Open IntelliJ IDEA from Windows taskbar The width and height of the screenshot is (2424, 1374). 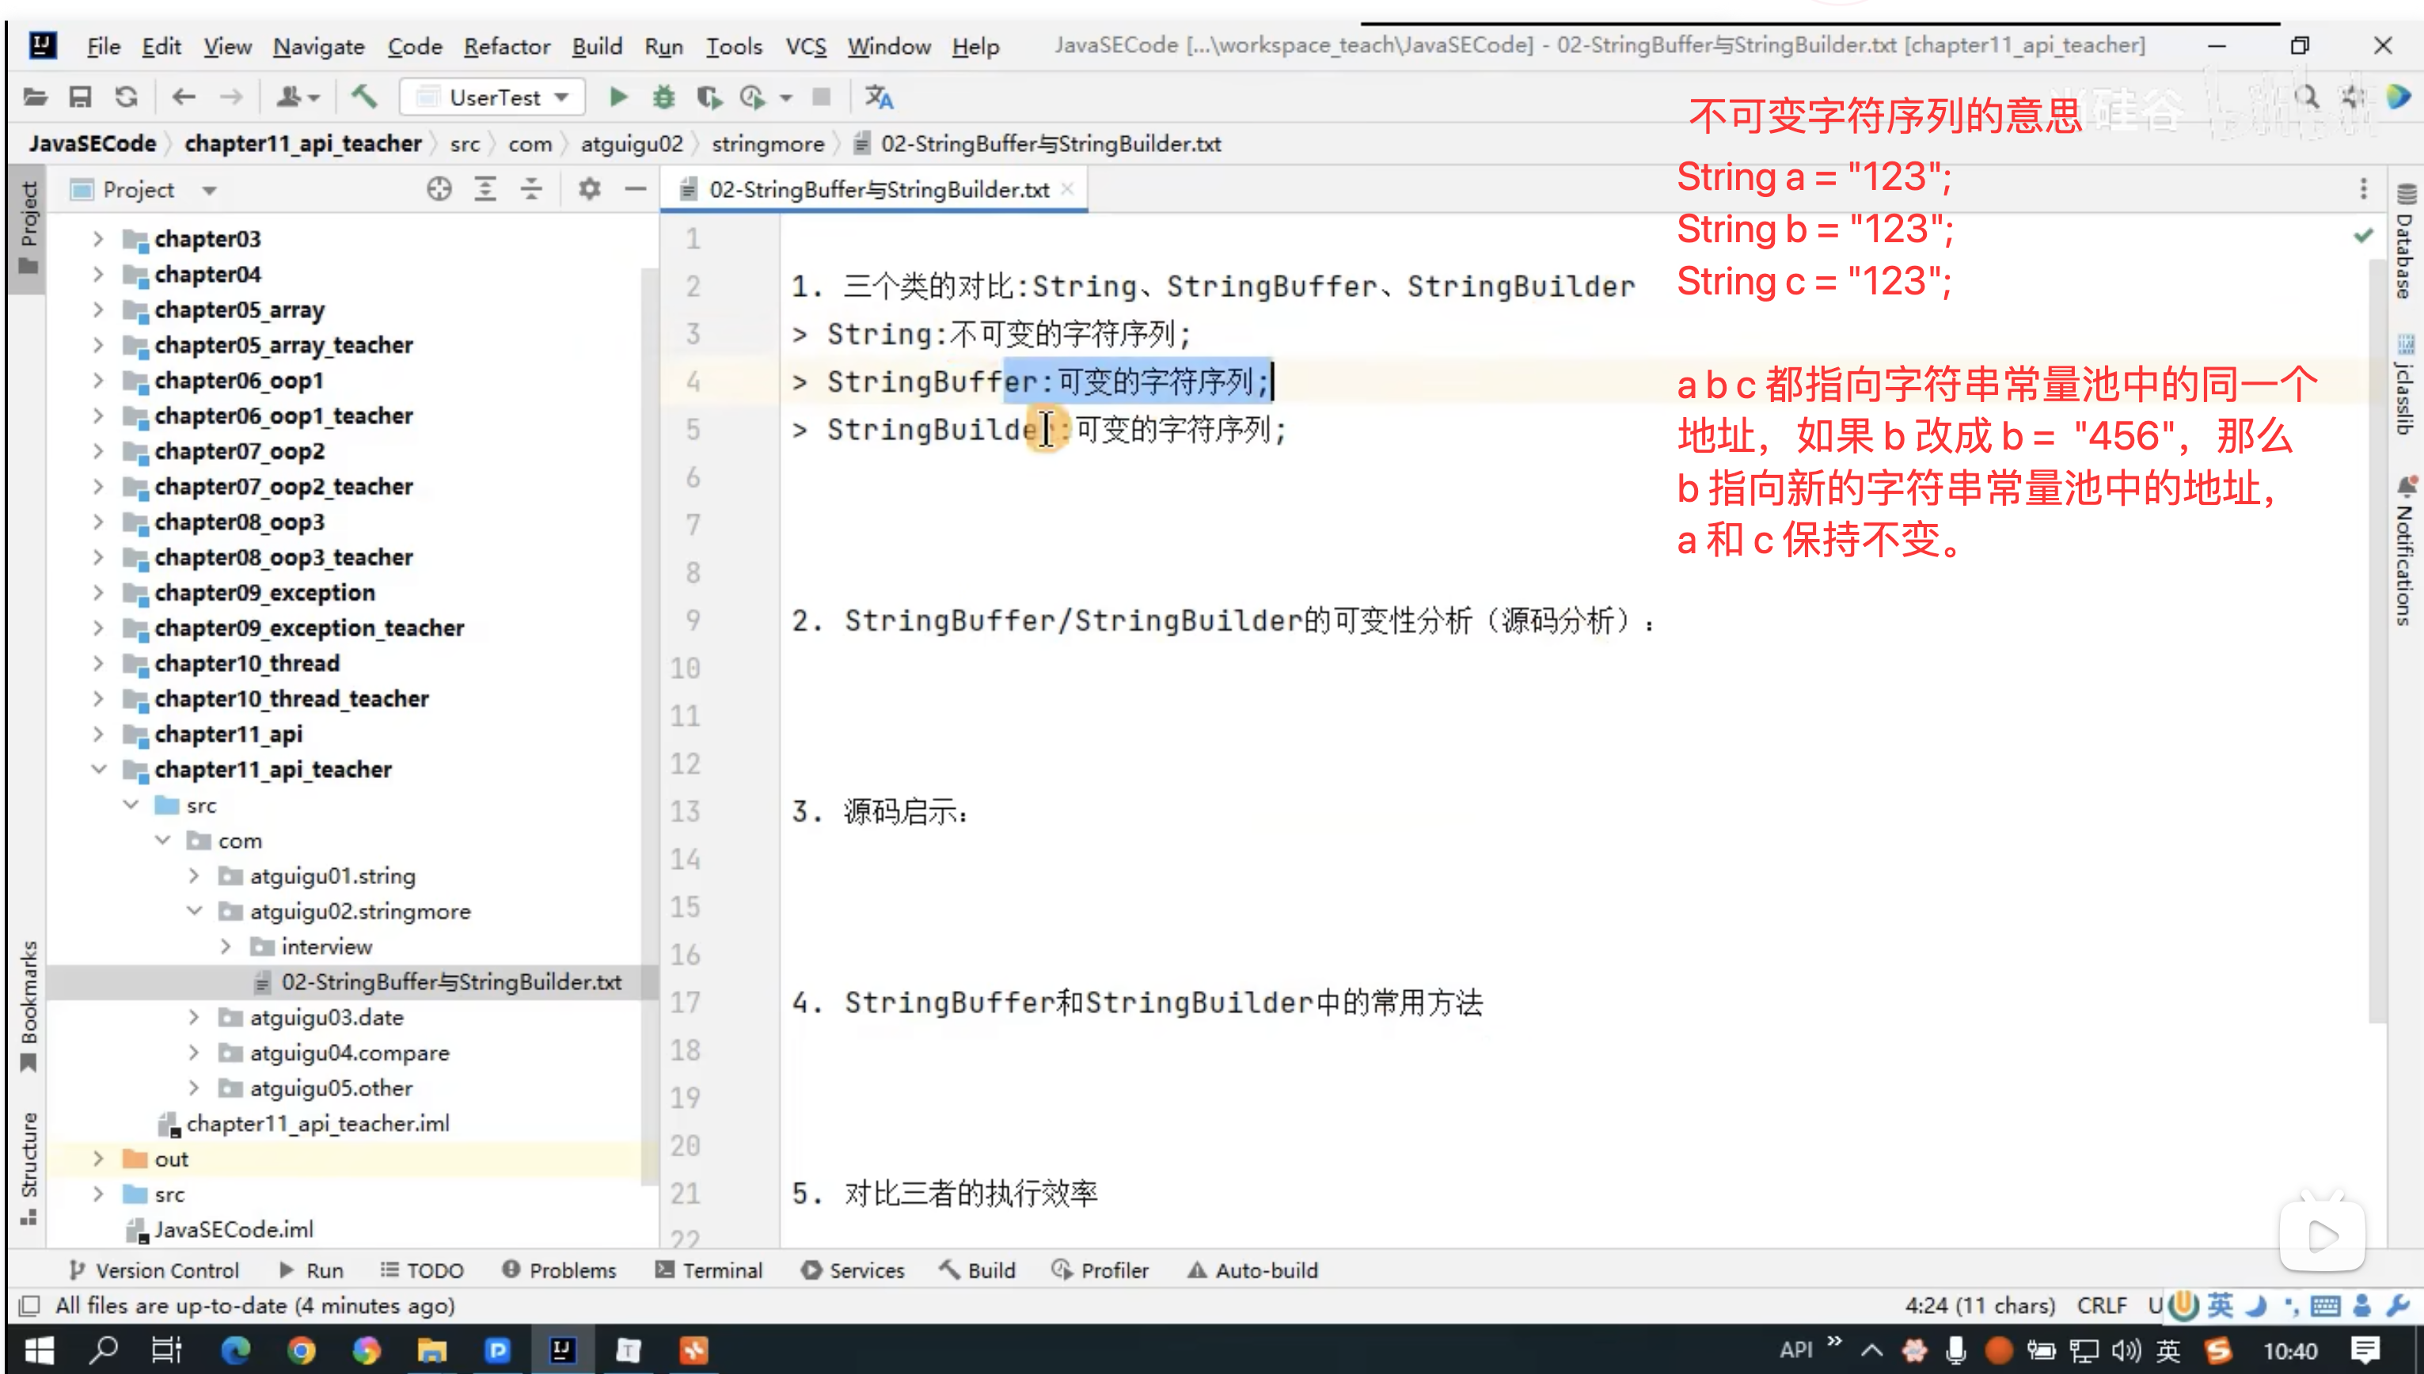pos(562,1350)
